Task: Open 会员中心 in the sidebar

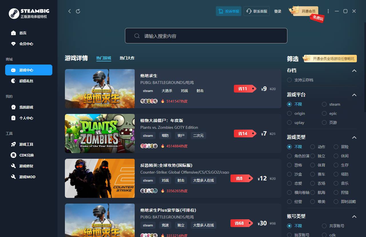Action: [29, 44]
